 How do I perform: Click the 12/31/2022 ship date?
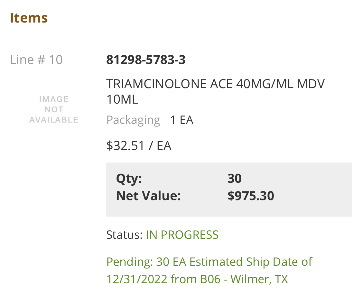tap(137, 279)
